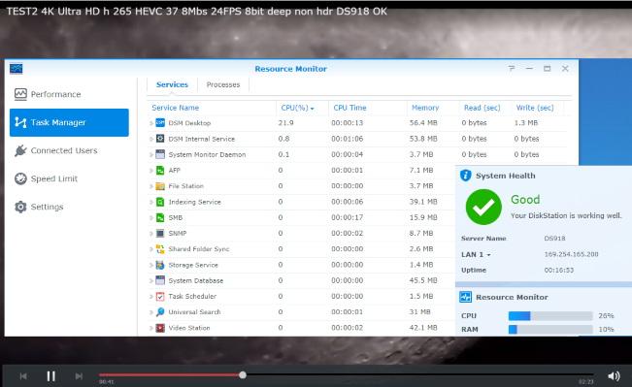Screen dimensions: 632x387
Task: Skip to the previous video
Action: coord(23,376)
